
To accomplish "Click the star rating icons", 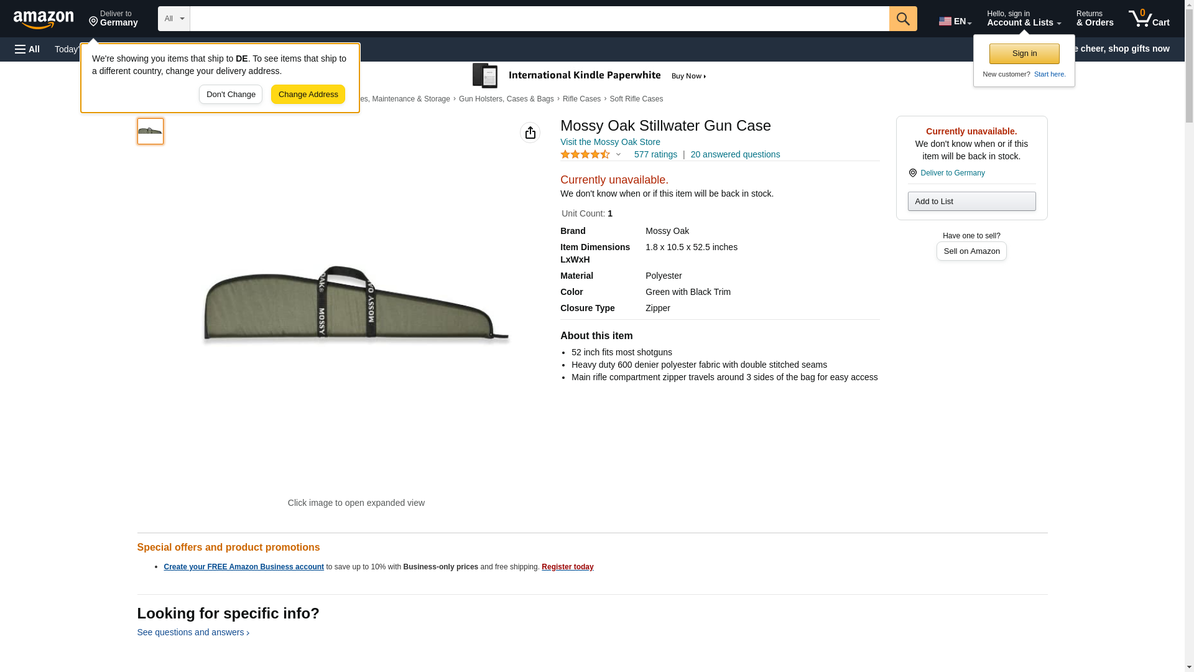I will [x=585, y=154].
